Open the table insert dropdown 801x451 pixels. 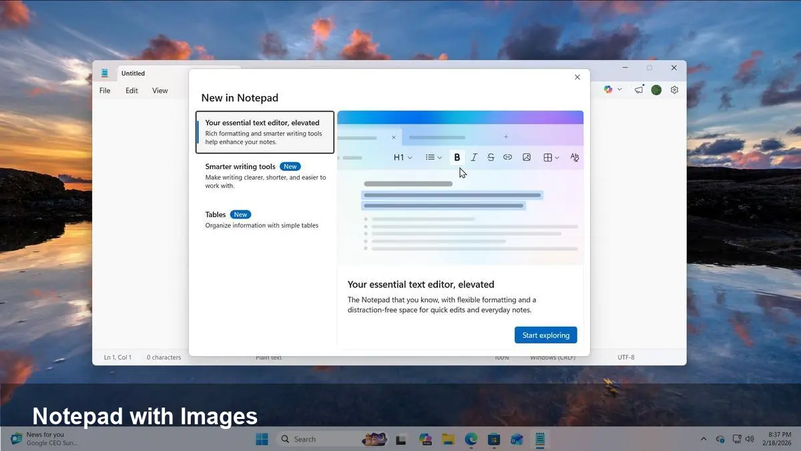[x=549, y=157]
